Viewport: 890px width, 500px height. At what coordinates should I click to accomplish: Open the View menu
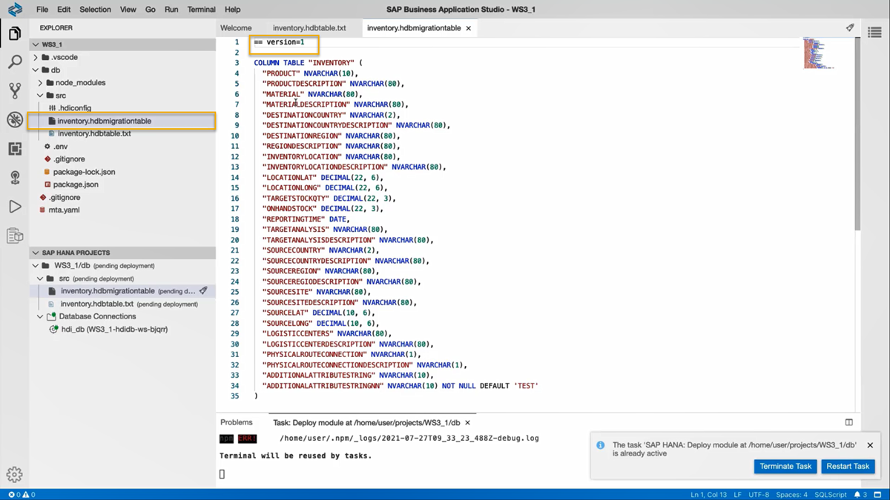[x=128, y=10]
